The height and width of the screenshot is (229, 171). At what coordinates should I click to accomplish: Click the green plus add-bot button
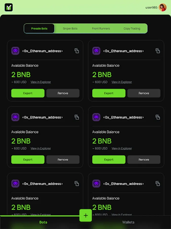[86, 216]
